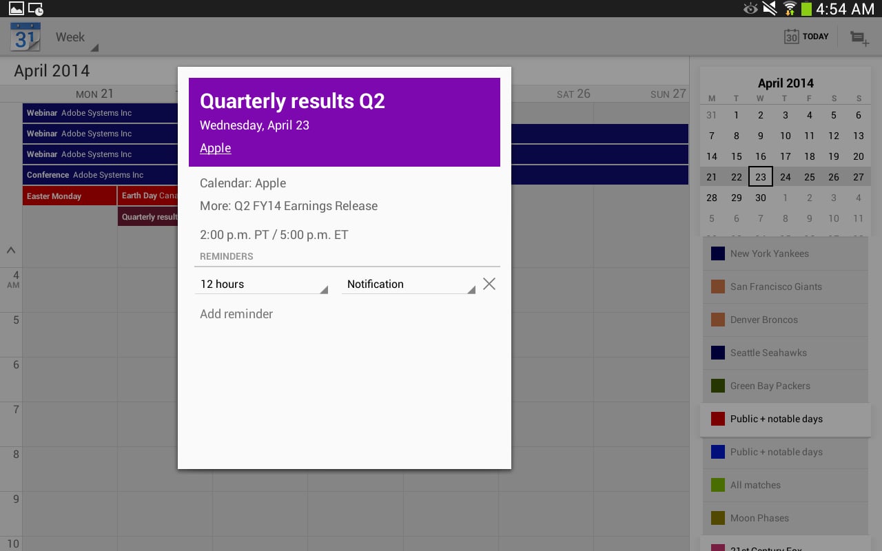This screenshot has height=551, width=882.
Task: Tap the April 2014 week view title
Action: pyautogui.click(x=52, y=71)
